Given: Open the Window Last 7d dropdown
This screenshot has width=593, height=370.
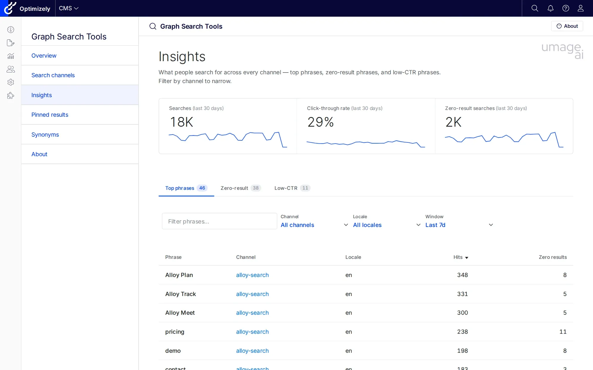Looking at the screenshot, I should pyautogui.click(x=459, y=225).
